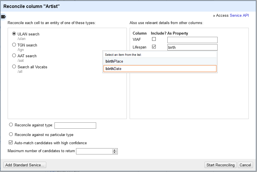257x172 pixels.
Task: Select the TGN search radio option
Action: (14, 45)
